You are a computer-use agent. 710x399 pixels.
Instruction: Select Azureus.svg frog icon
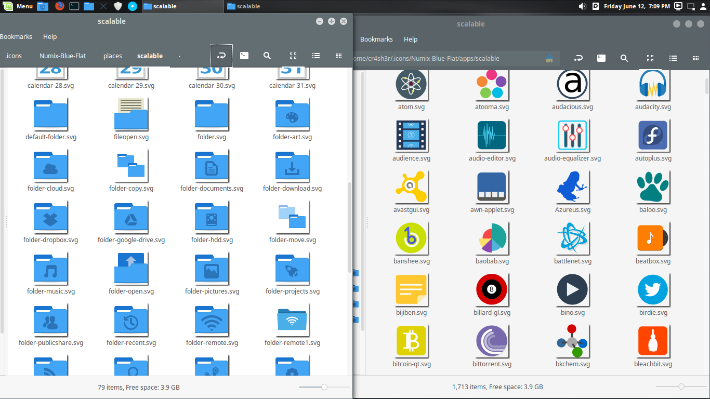click(572, 188)
